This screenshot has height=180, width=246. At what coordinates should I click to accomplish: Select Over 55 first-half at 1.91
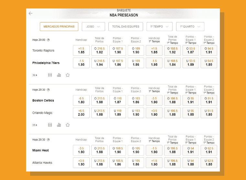pos(191,100)
